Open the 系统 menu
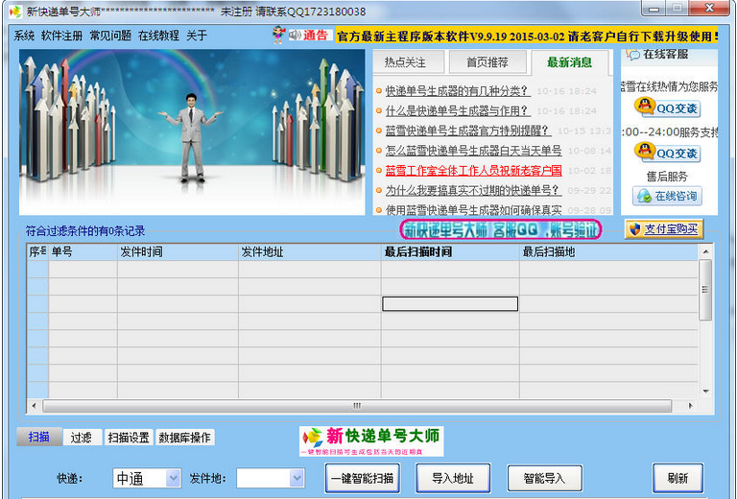The image size is (737, 499). click(x=24, y=36)
